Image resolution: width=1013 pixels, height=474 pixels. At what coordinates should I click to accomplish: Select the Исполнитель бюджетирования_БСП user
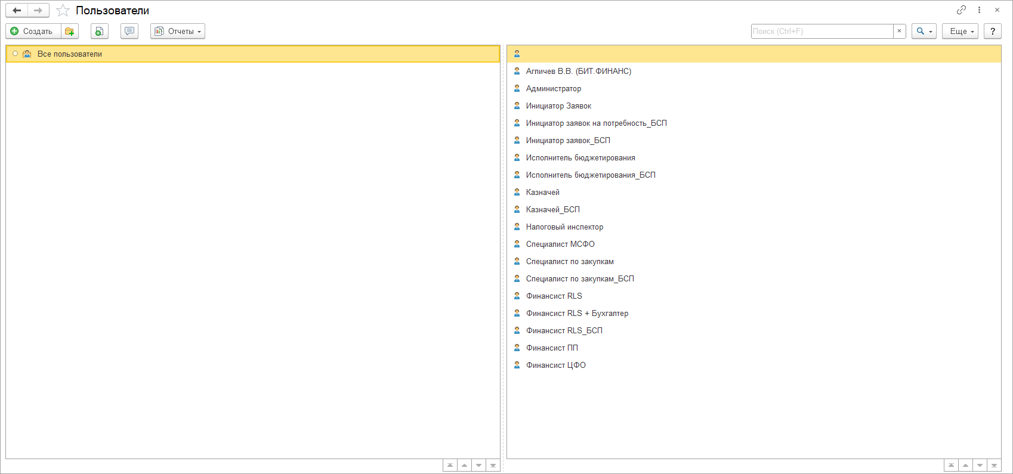(x=754, y=175)
